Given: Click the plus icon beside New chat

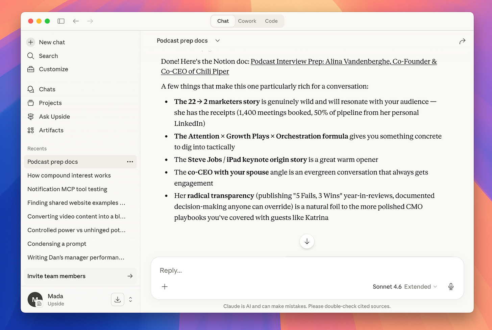Looking at the screenshot, I should tap(31, 42).
